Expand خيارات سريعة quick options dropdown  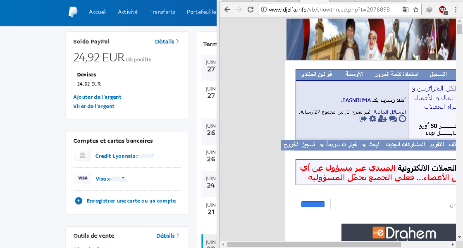point(339,145)
